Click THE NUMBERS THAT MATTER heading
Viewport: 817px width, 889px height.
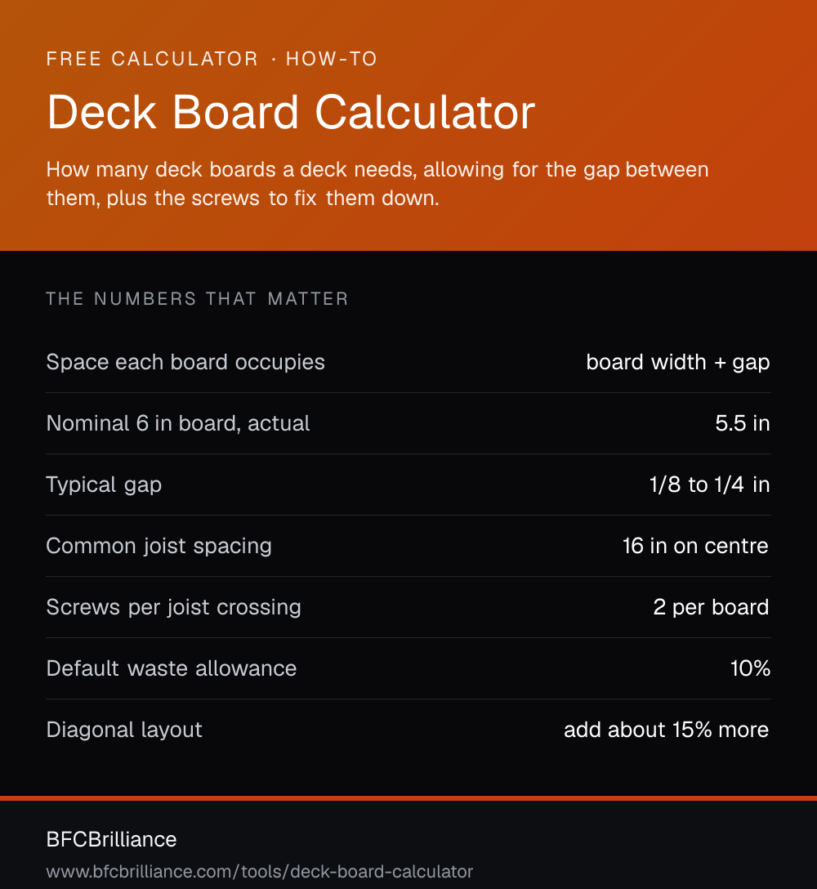click(197, 299)
